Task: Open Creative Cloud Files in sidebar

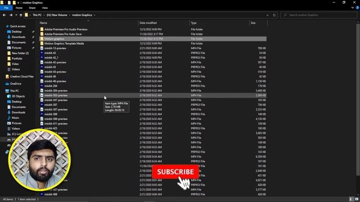Action: click(21, 76)
